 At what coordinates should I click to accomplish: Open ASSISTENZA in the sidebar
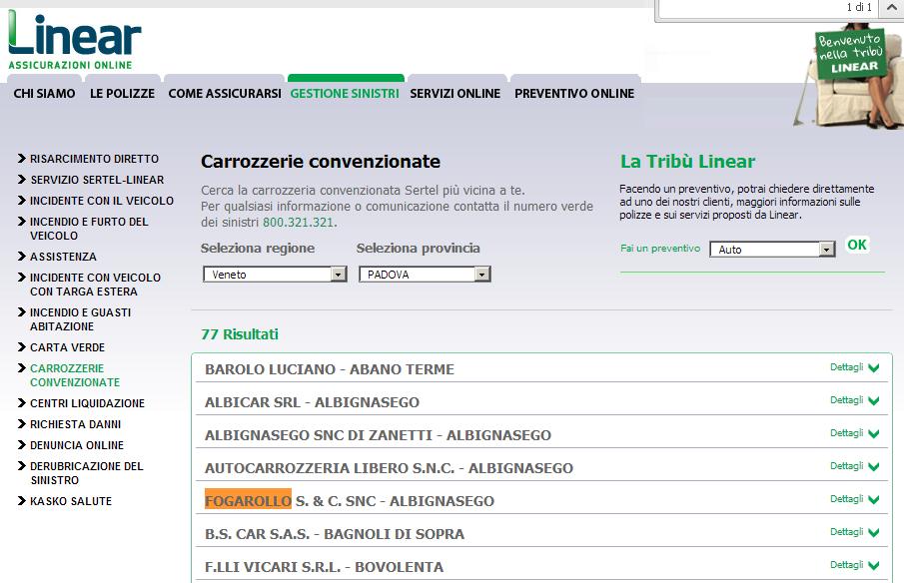point(63,257)
